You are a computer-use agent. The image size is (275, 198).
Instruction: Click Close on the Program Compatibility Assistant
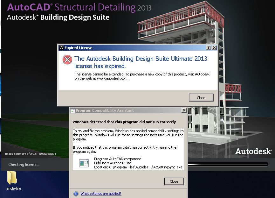(174, 181)
